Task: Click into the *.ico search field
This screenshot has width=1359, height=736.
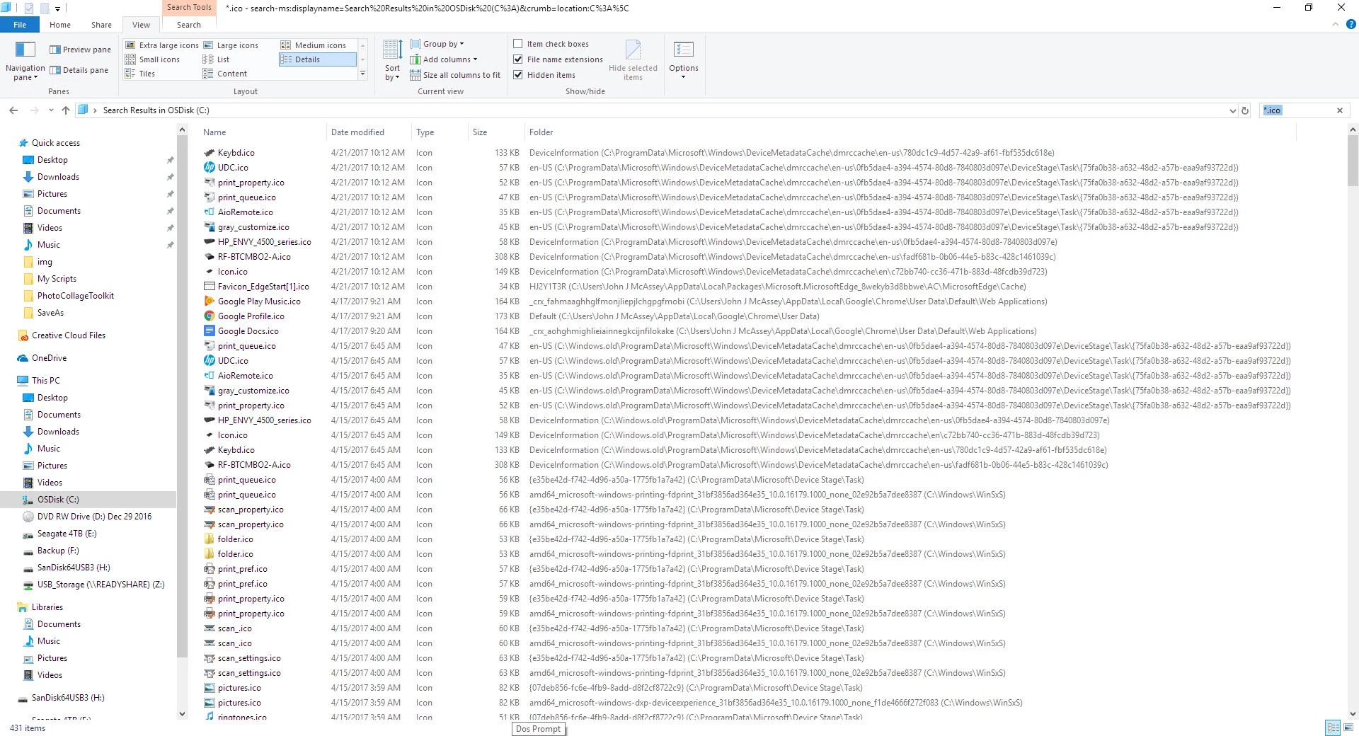Action: (x=1297, y=110)
